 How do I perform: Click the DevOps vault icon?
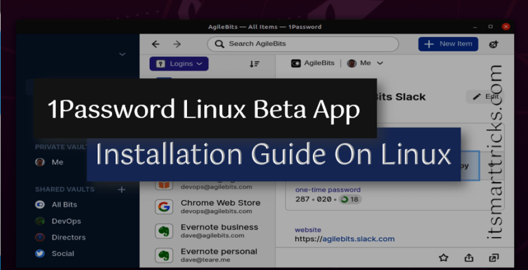tap(40, 221)
